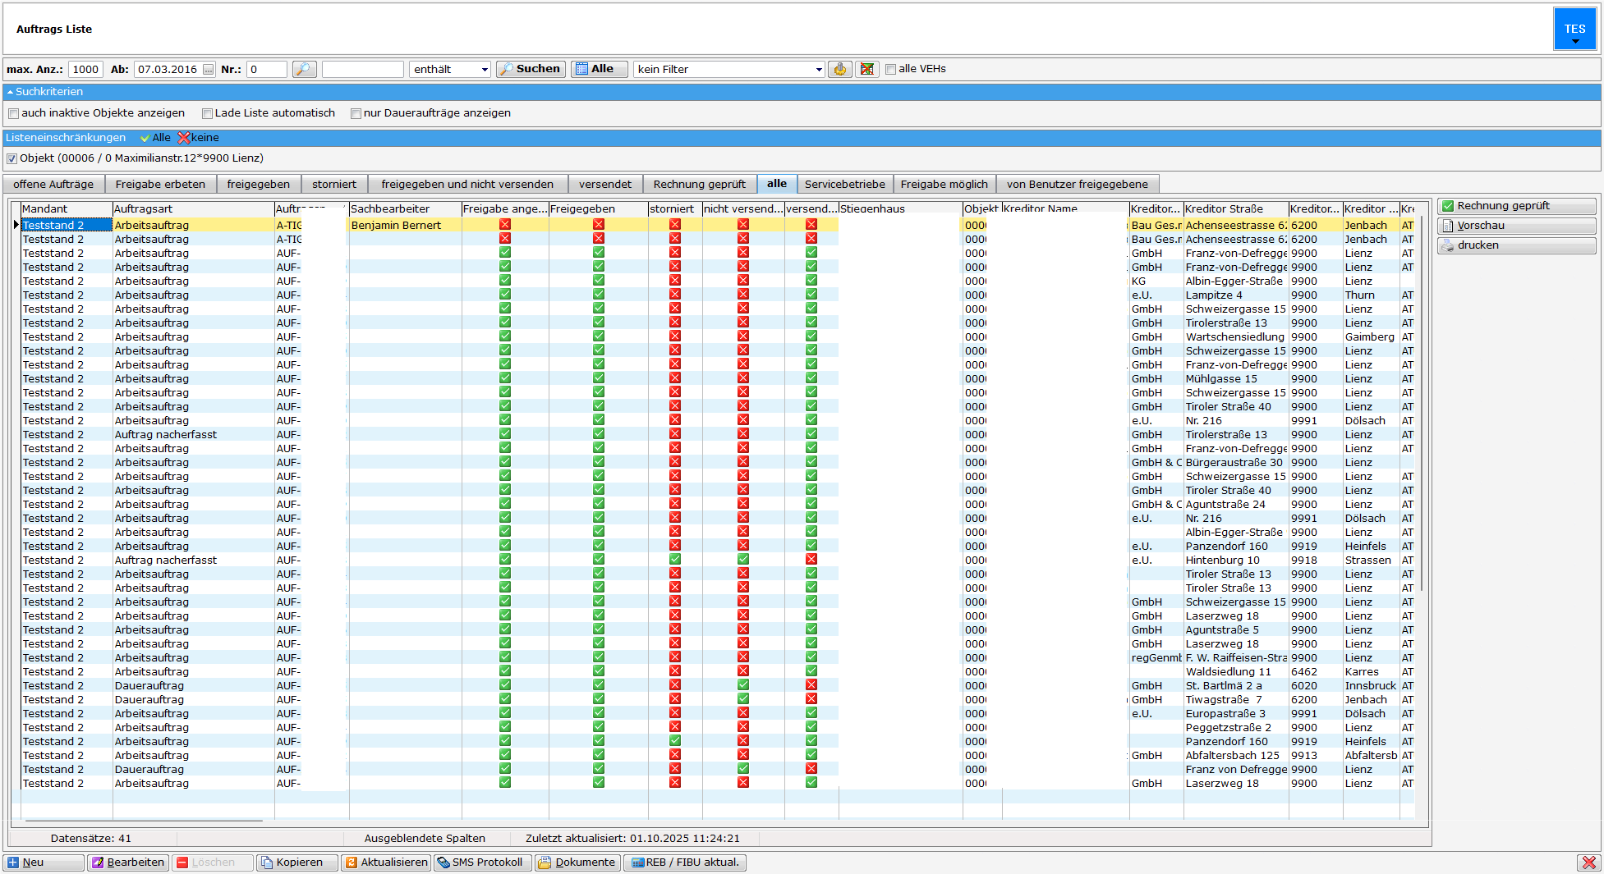The width and height of the screenshot is (1604, 874).
Task: Click the red X close icon bottom right
Action: point(1588,863)
